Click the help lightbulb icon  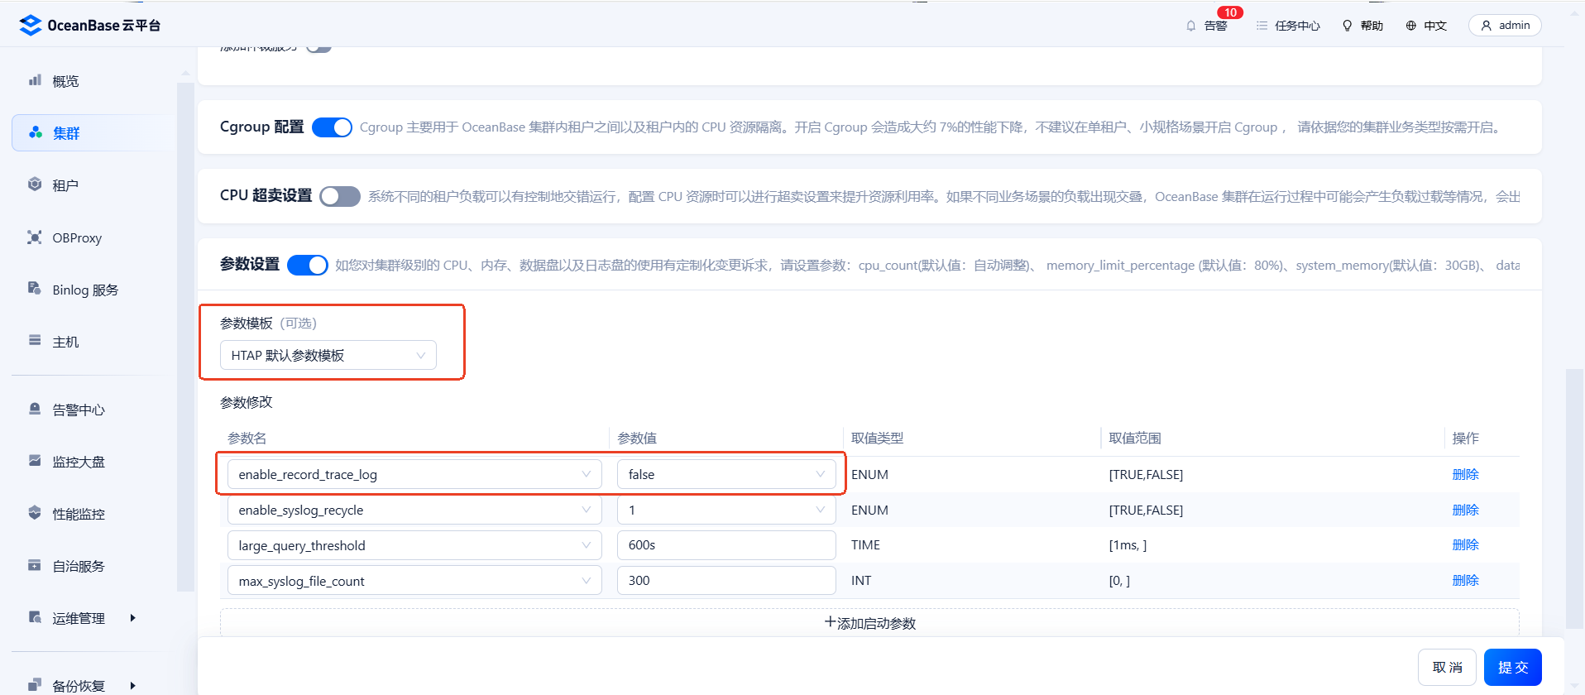click(1348, 26)
